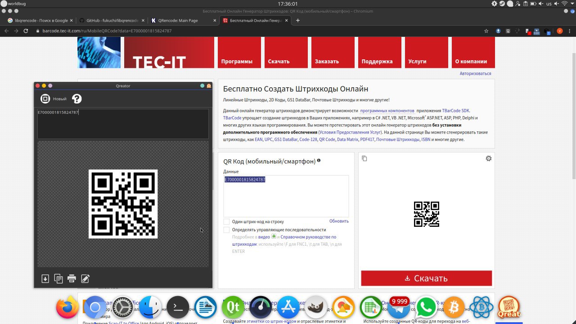Viewport: 576px width, 324px height.
Task: Click the orange profile avatar in Chromium
Action: coord(560,31)
